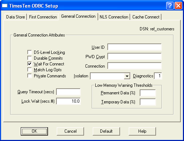Open the Cache Connect tab

pos(146,17)
